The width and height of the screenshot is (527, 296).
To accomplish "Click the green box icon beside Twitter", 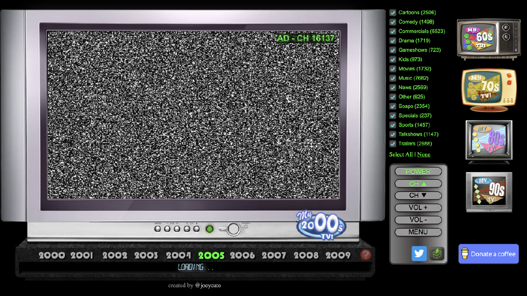I will point(437,254).
